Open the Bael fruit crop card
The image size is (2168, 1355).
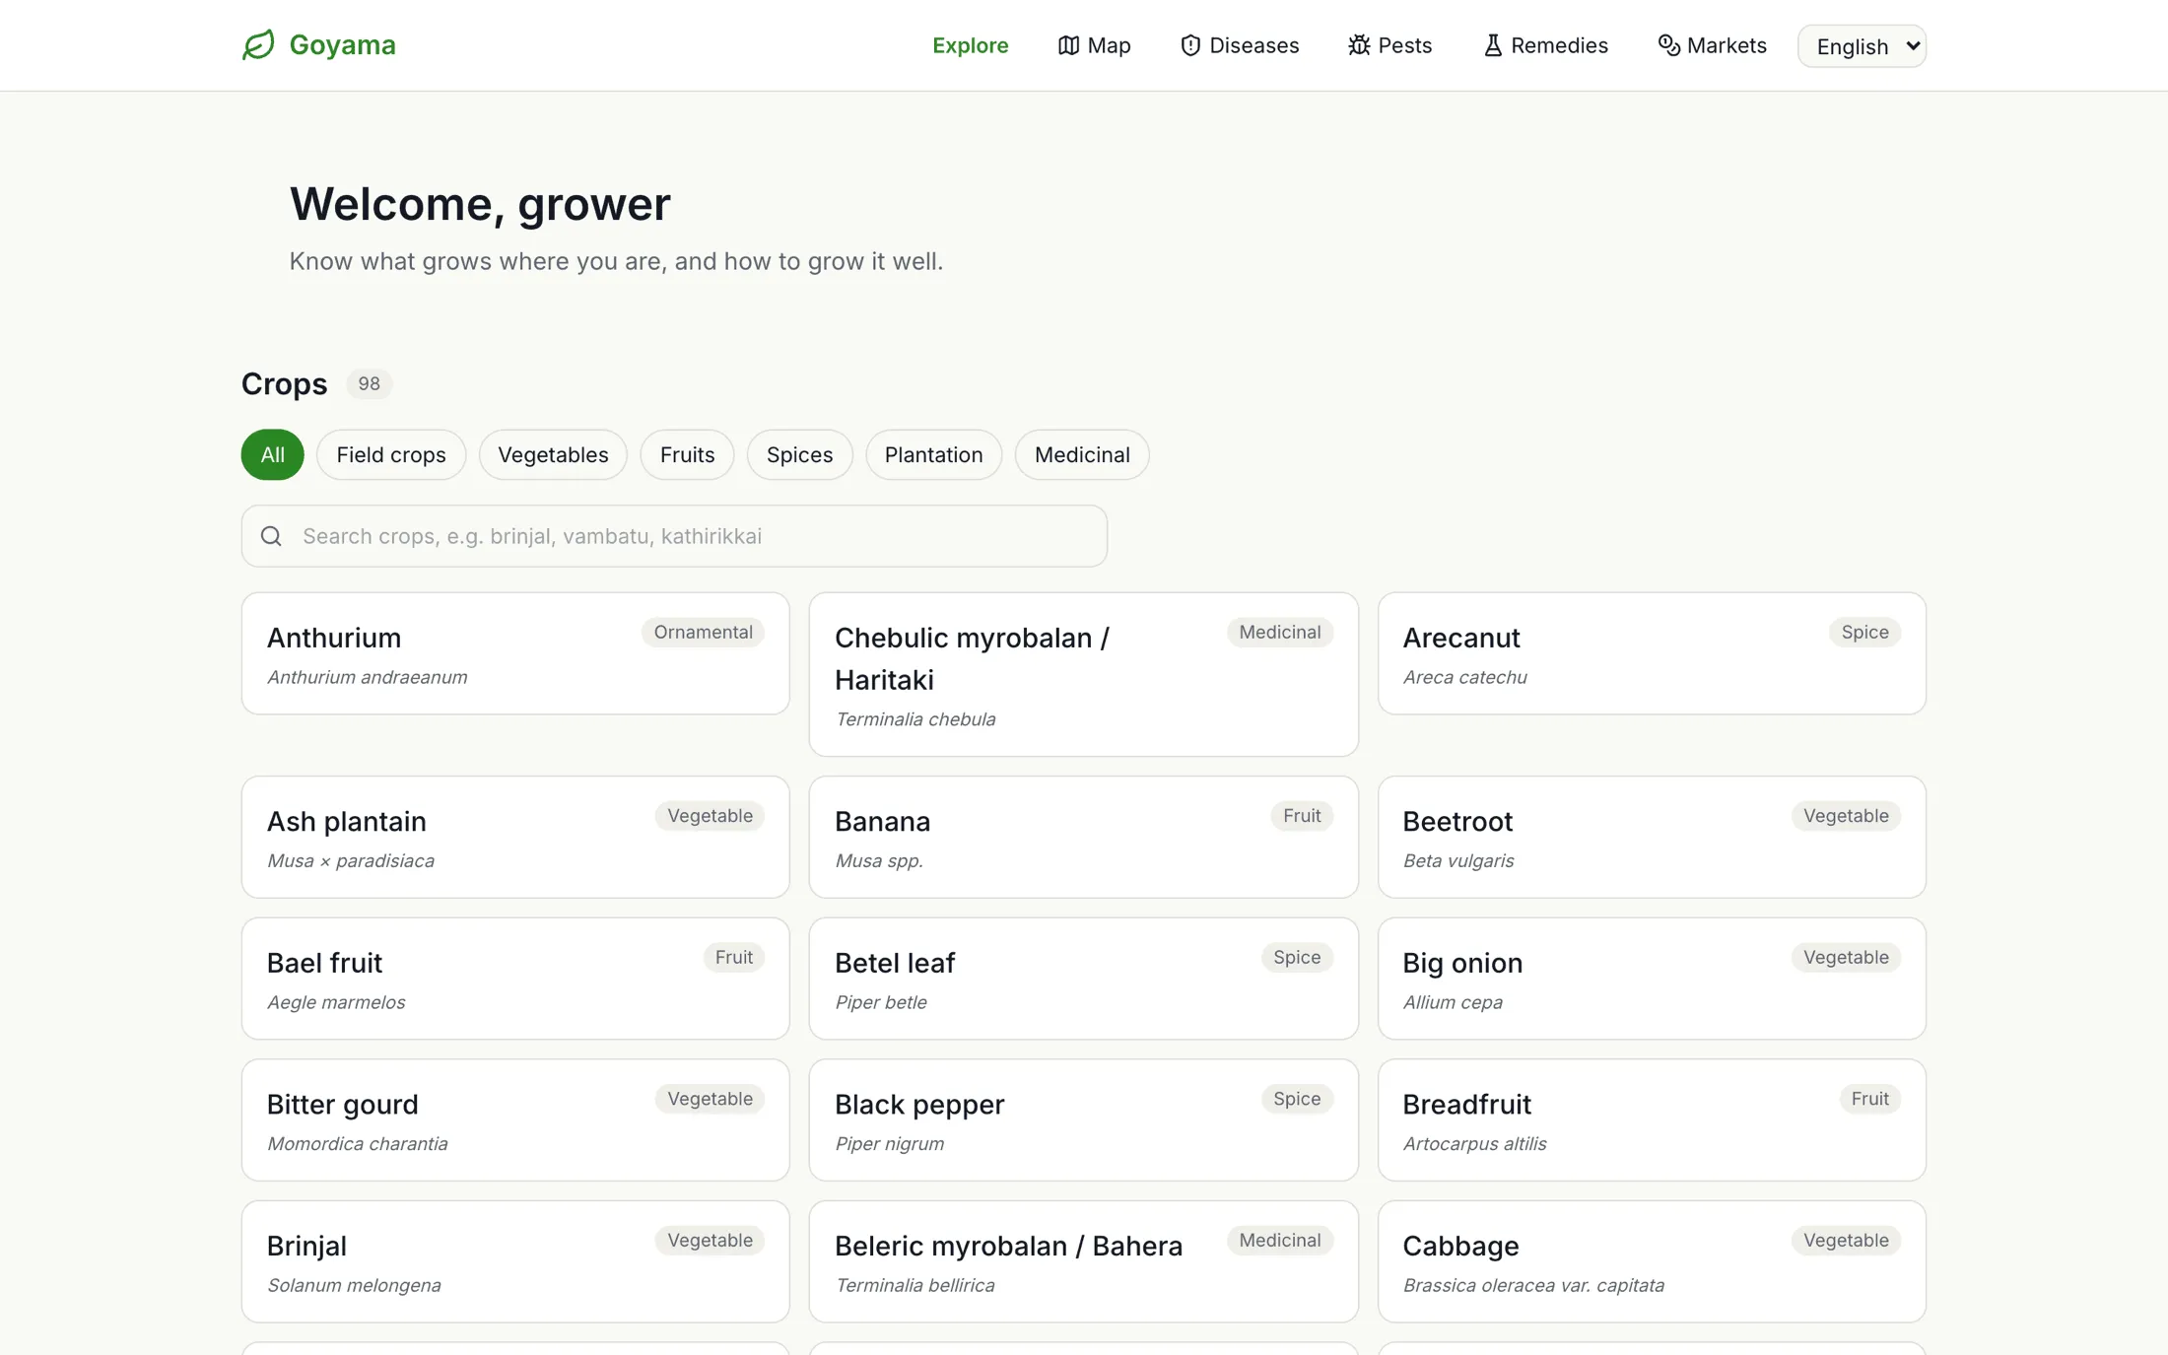(515, 979)
